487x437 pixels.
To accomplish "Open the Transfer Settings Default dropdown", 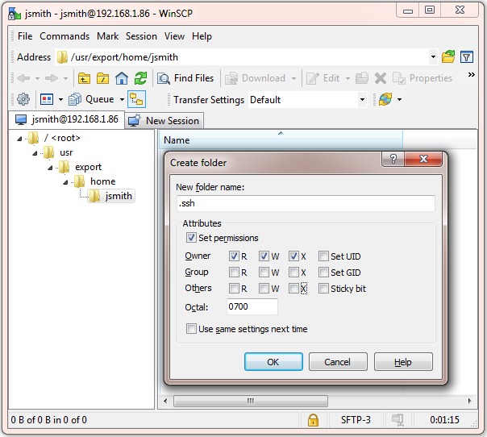I will click(x=362, y=100).
